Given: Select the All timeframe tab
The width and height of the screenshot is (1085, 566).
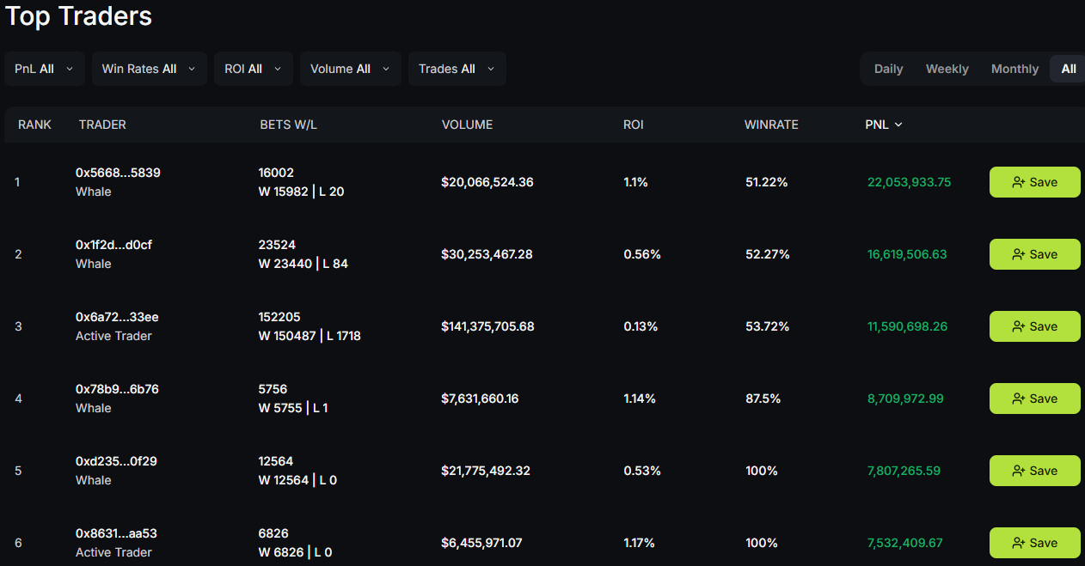Looking at the screenshot, I should point(1068,69).
